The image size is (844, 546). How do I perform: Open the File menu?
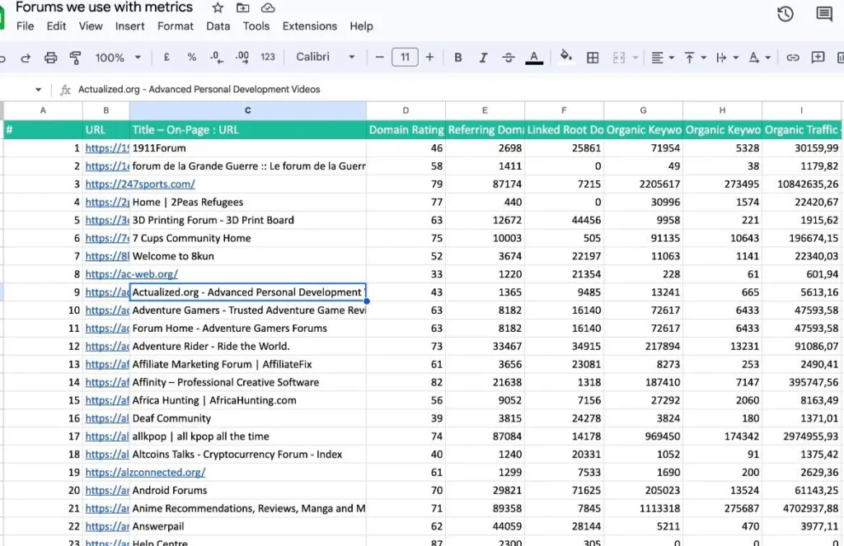coord(26,26)
